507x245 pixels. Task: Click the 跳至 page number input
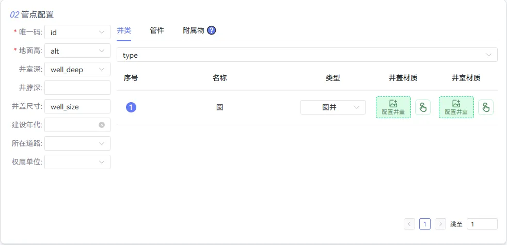coord(482,224)
